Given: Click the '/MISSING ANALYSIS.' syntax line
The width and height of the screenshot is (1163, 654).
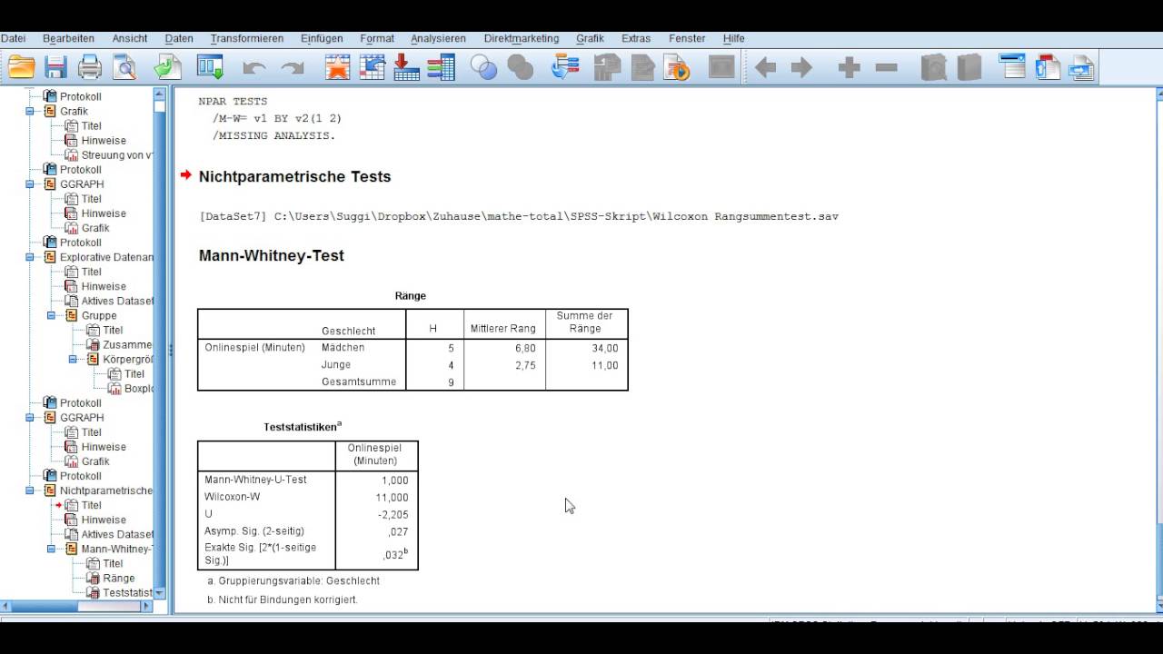Looking at the screenshot, I should [x=274, y=136].
